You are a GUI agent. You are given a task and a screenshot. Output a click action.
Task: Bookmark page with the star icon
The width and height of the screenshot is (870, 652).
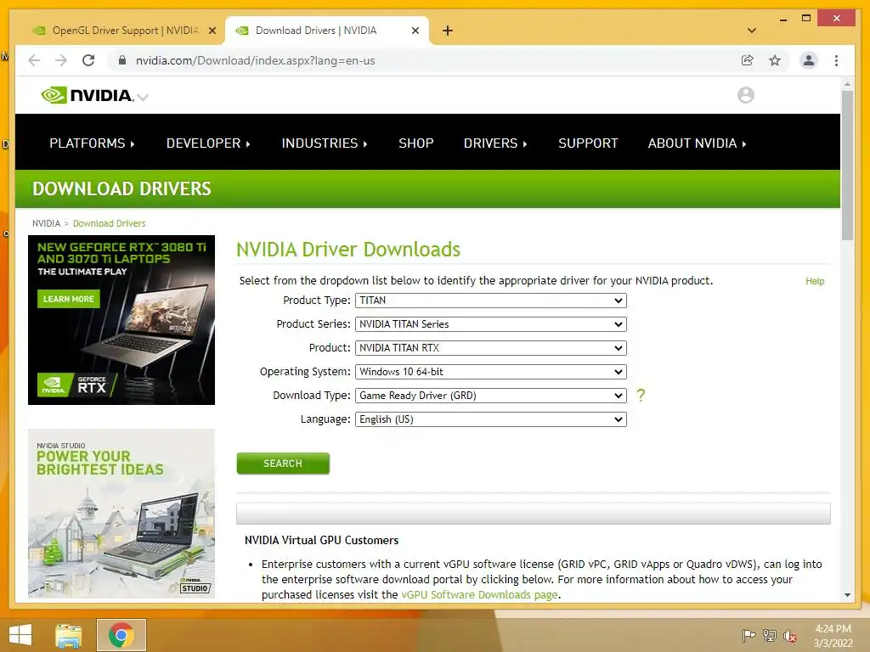click(775, 60)
